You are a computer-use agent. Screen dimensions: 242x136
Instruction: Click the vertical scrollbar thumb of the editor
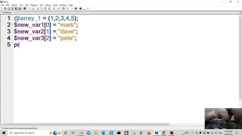point(240,59)
